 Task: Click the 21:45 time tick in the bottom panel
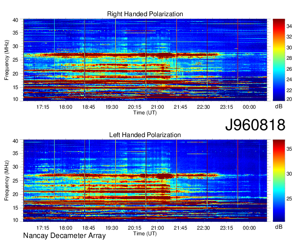tap(180, 228)
